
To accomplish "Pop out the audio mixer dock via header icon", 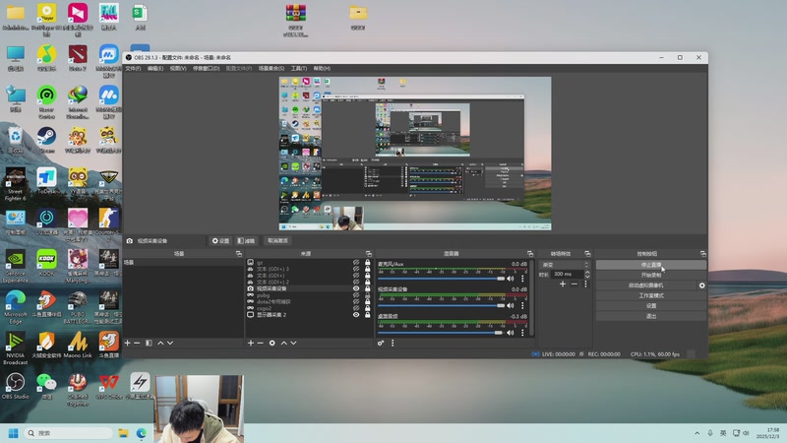I will click(x=530, y=254).
